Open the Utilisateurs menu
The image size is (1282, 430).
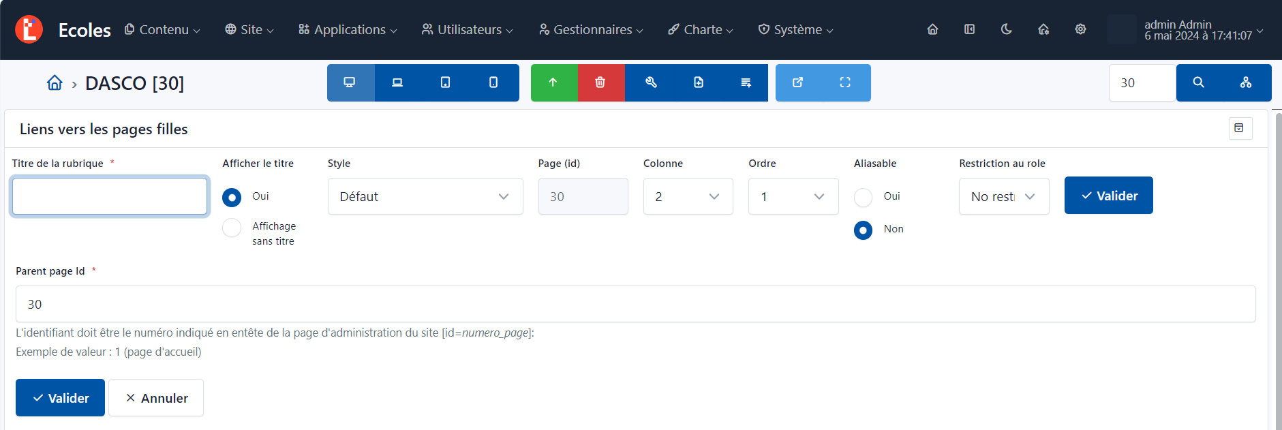(x=468, y=30)
